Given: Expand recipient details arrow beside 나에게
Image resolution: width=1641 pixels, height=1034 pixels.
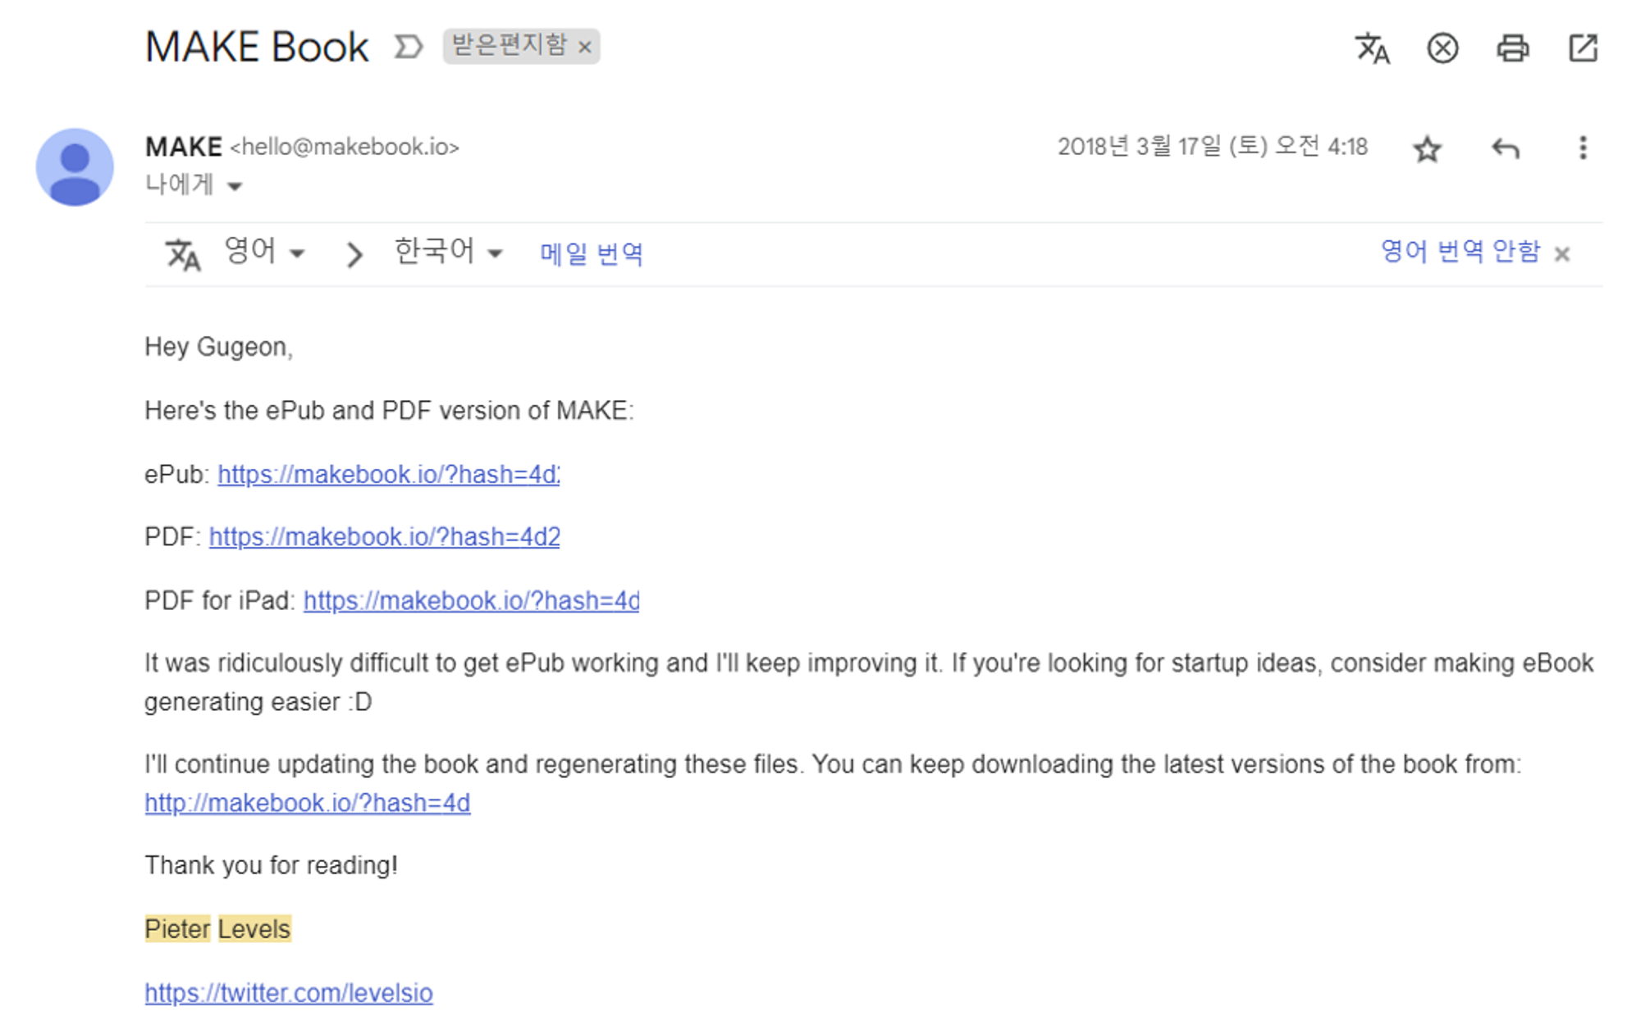Looking at the screenshot, I should (235, 186).
